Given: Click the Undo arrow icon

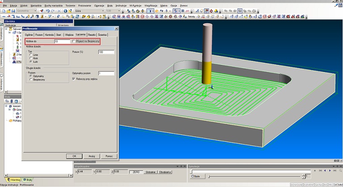Looking at the screenshot, I should (x=47, y=11).
